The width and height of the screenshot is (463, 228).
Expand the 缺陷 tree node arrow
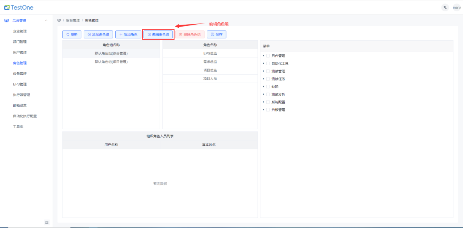tap(264, 86)
